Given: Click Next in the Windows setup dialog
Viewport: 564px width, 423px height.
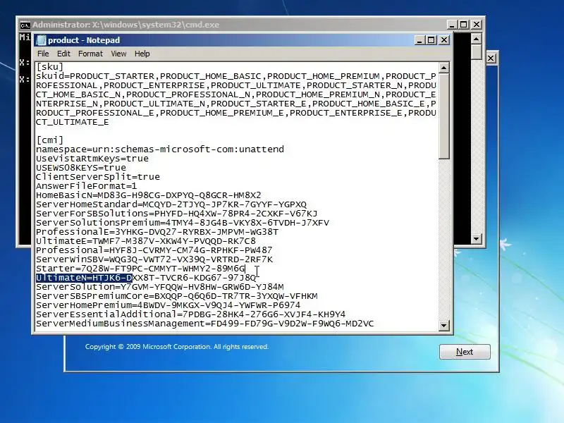Looking at the screenshot, I should coord(465,351).
